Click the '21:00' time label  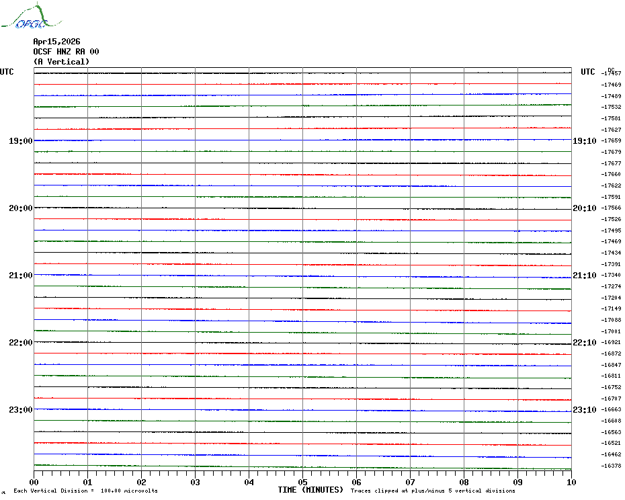coord(21,275)
